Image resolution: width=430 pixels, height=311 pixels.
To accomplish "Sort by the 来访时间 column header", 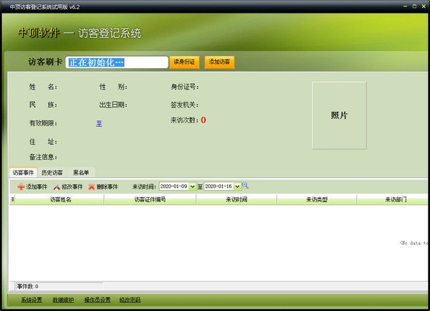I will pos(236,200).
